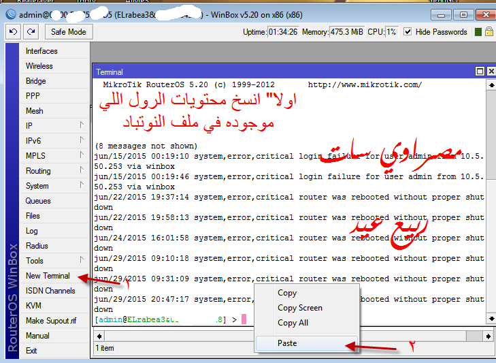Click the terminal vertical scrollbar thumb
The width and height of the screenshot is (496, 363).
tap(491, 135)
